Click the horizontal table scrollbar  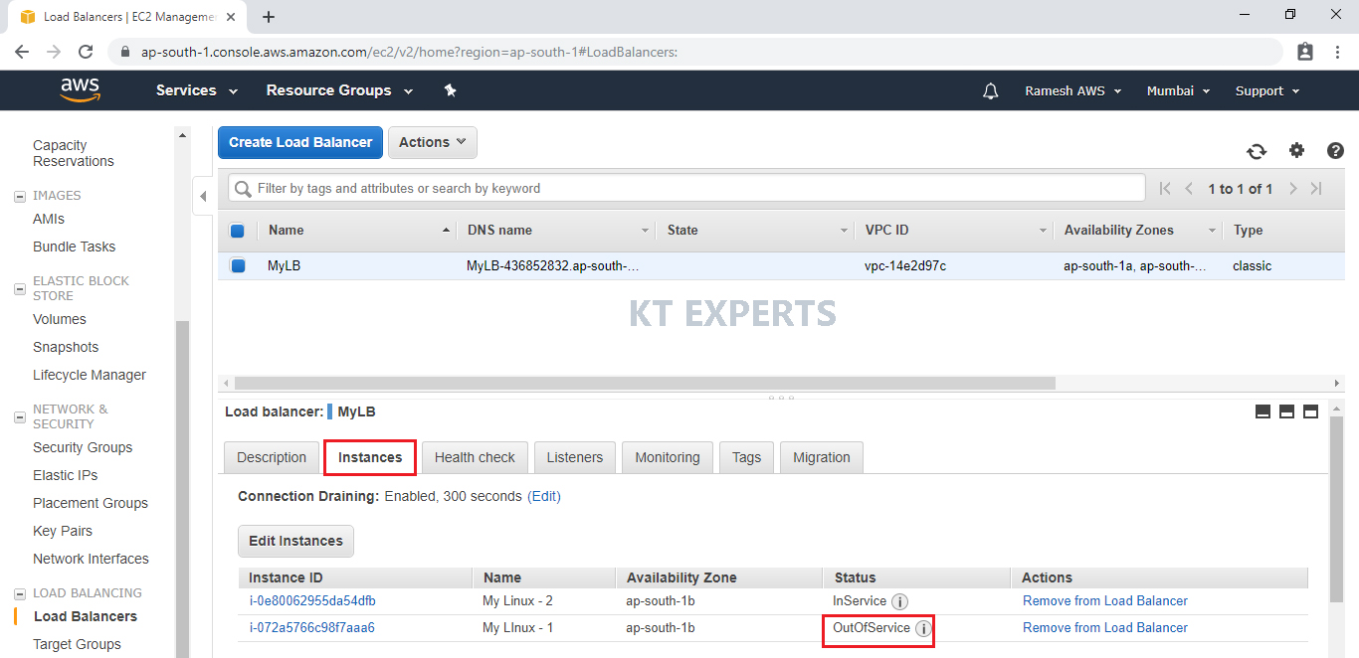(645, 383)
